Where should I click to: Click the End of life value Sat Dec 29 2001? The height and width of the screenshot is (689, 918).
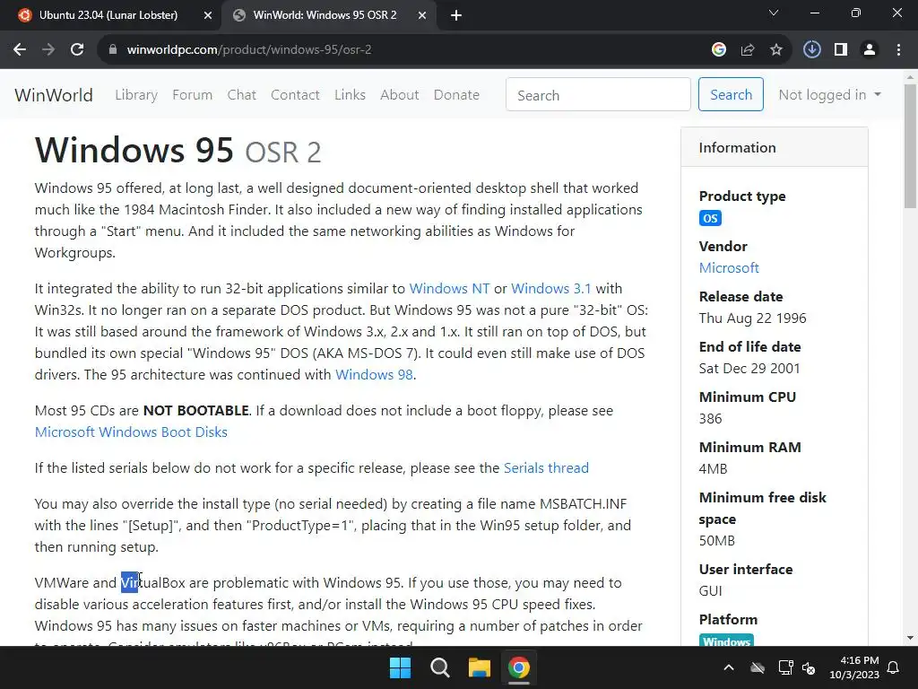[x=749, y=369]
